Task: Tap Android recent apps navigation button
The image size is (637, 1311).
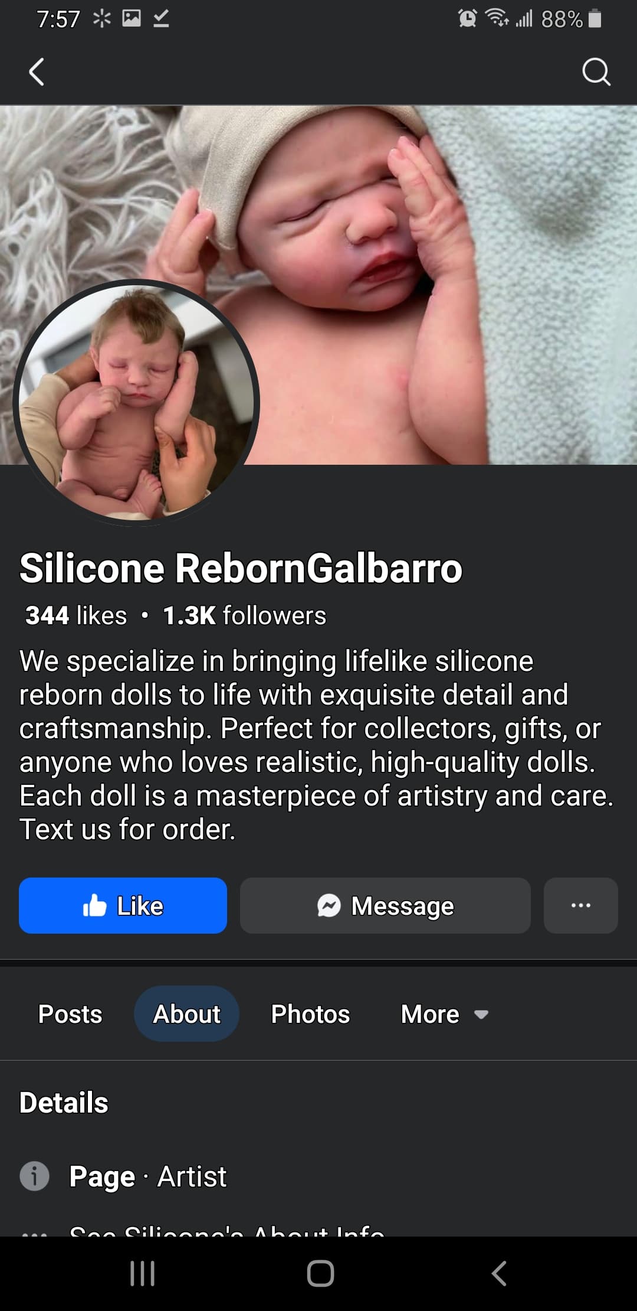Action: tap(142, 1273)
